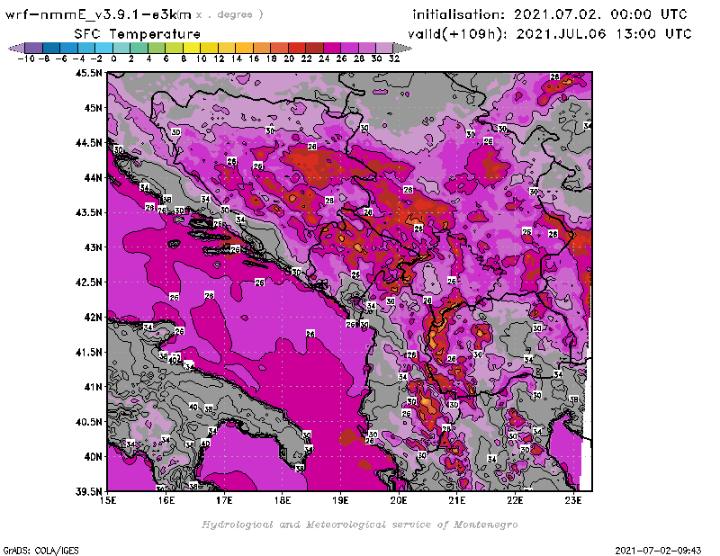Select the legend swatch between 0 and 2
Image resolution: width=720 pixels, height=556 pixels.
[121, 48]
